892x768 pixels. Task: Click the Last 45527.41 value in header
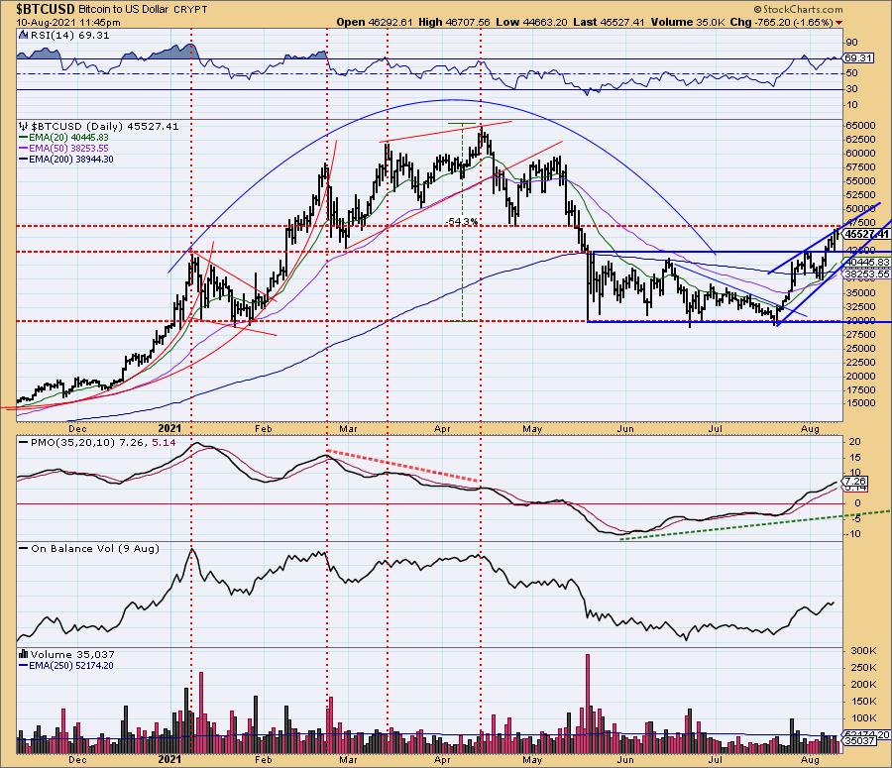pos(609,22)
